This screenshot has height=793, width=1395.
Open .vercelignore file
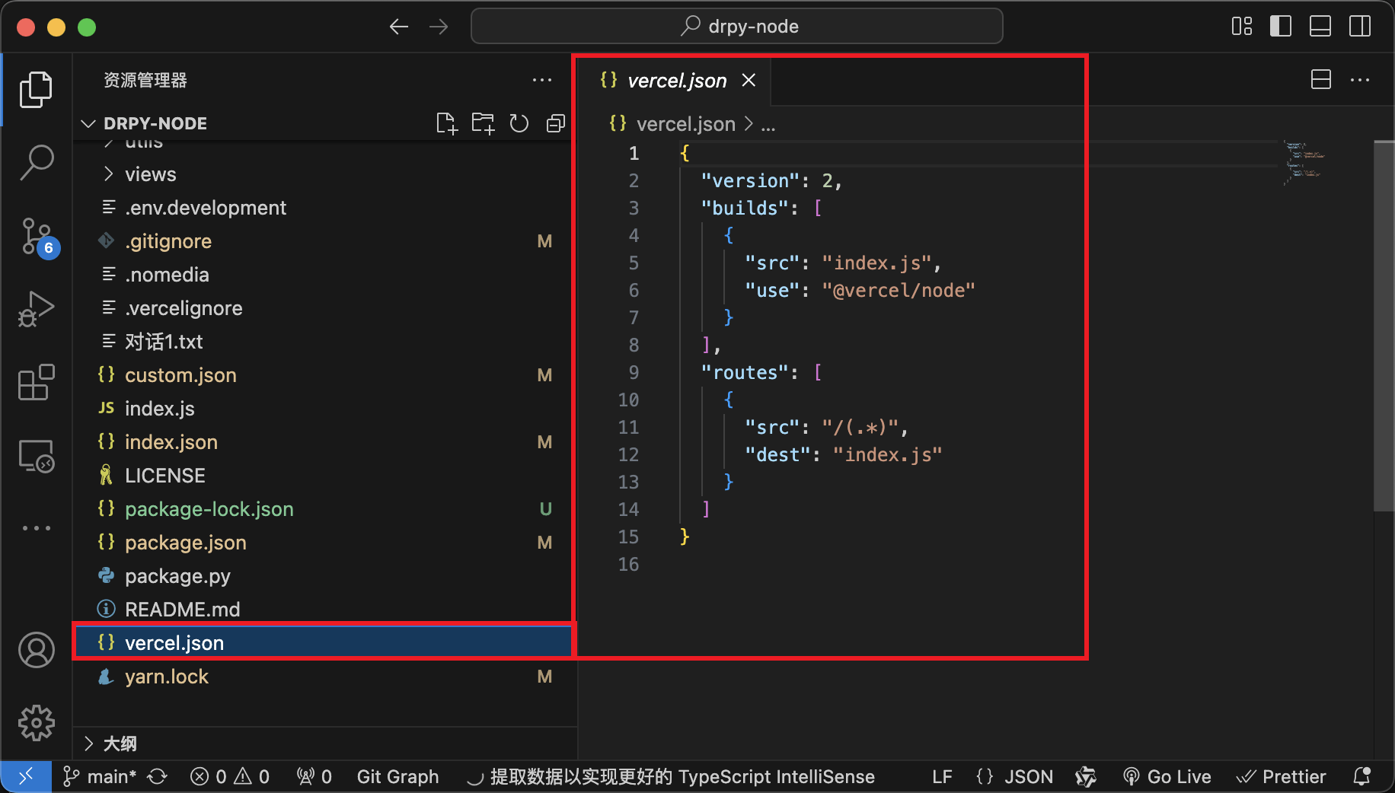(325, 308)
